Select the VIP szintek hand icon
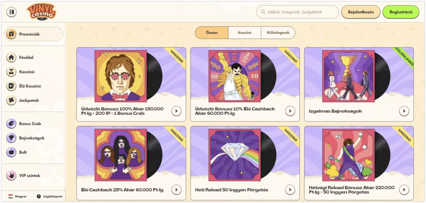This screenshot has width=426, height=203. (x=11, y=175)
